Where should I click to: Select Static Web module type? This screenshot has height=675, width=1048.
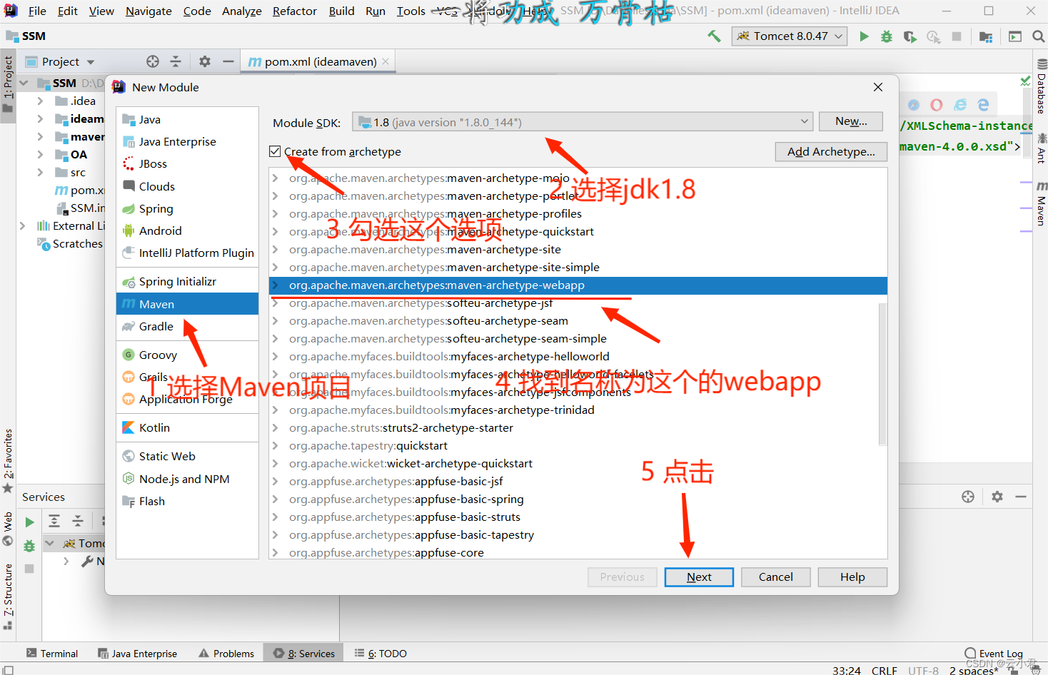click(x=187, y=456)
